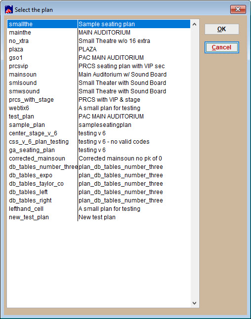Choose smlsound Small Theater with Sound Board
This screenshot has height=319, width=251.
(99, 83)
